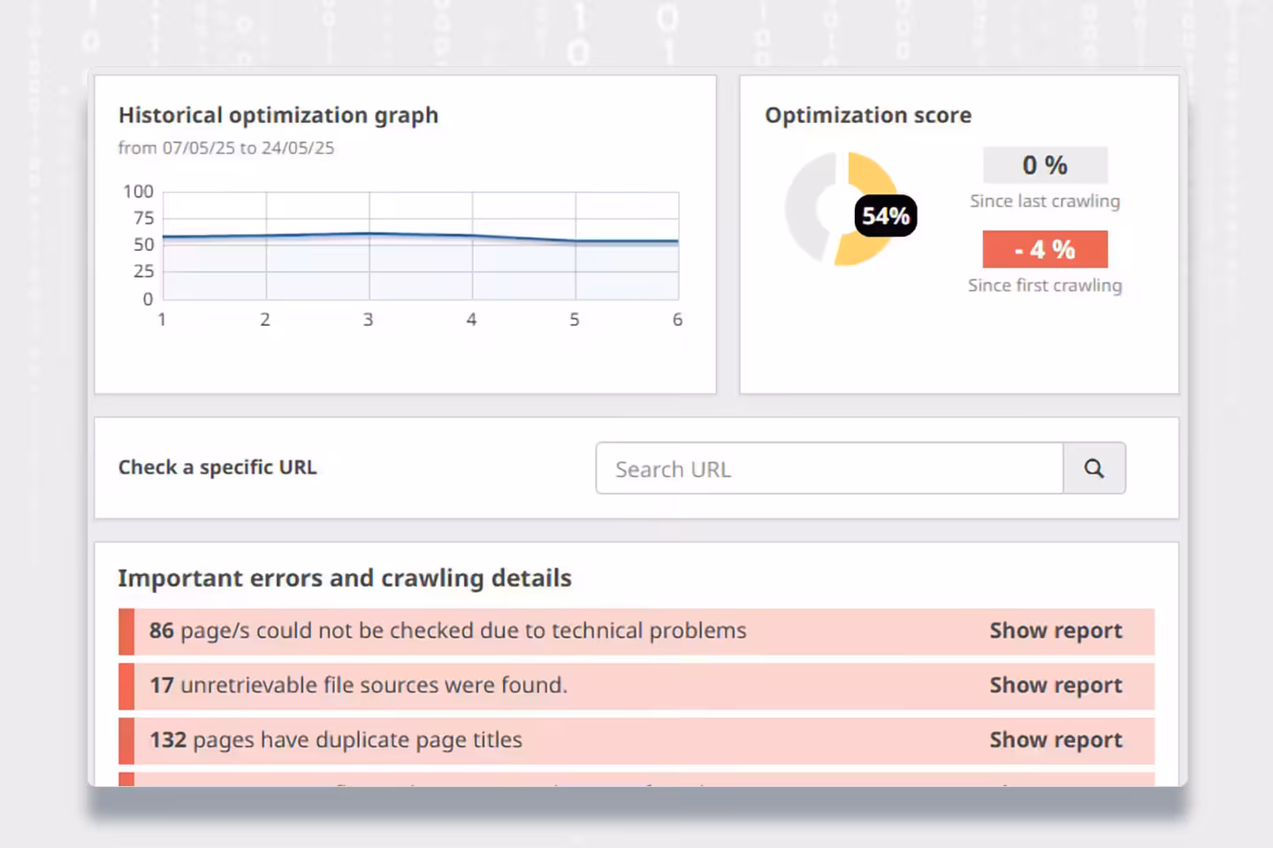Expand the Historical optimization graph panel
This screenshot has width=1273, height=848.
pos(405,233)
